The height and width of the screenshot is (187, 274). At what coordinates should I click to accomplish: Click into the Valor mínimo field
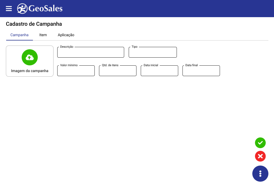coord(76,71)
